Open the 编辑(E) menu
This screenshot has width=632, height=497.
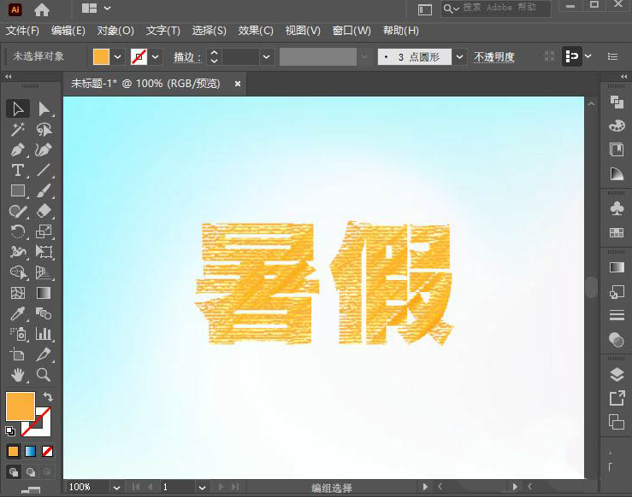coord(68,31)
